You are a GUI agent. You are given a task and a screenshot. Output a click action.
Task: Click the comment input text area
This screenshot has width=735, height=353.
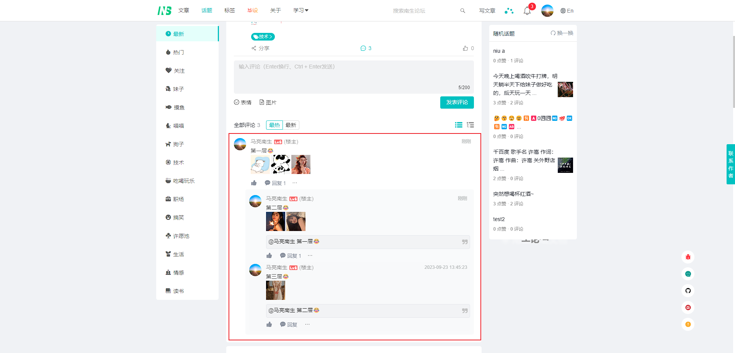click(x=353, y=76)
